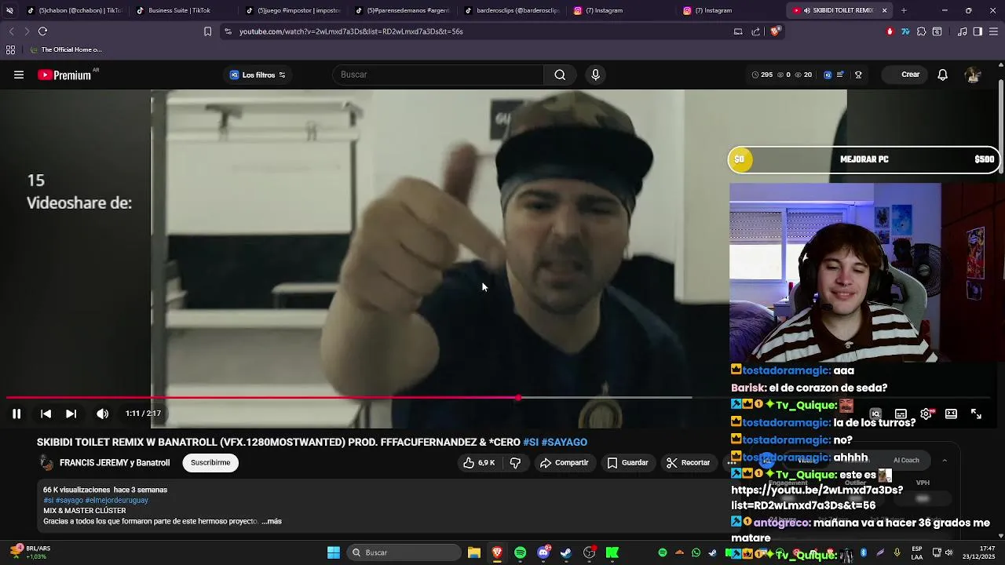The width and height of the screenshot is (1005, 565).
Task: Mute the video volume speaker icon
Action: 102,414
